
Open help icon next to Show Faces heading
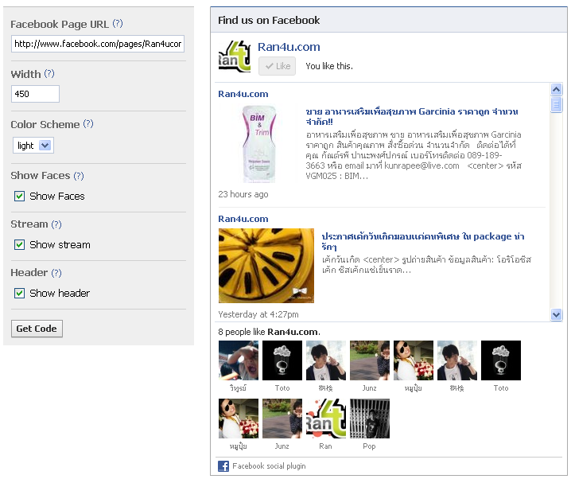pyautogui.click(x=79, y=176)
